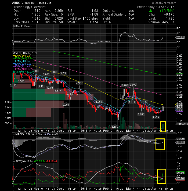Click the 2.920 price high label
Screen dimensions: 188x191
(79, 83)
